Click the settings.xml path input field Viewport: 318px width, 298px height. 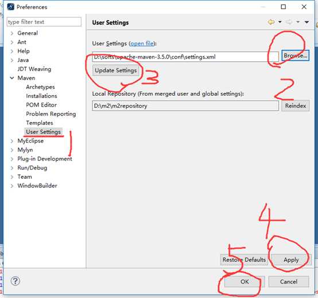[185, 57]
